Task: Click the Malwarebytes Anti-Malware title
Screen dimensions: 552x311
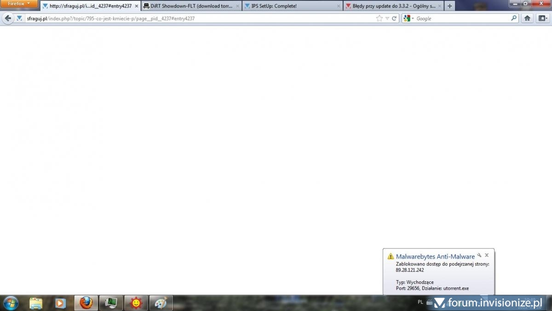Action: (x=435, y=257)
